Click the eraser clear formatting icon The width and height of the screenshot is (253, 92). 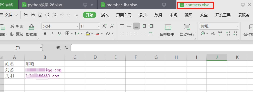click(108, 33)
